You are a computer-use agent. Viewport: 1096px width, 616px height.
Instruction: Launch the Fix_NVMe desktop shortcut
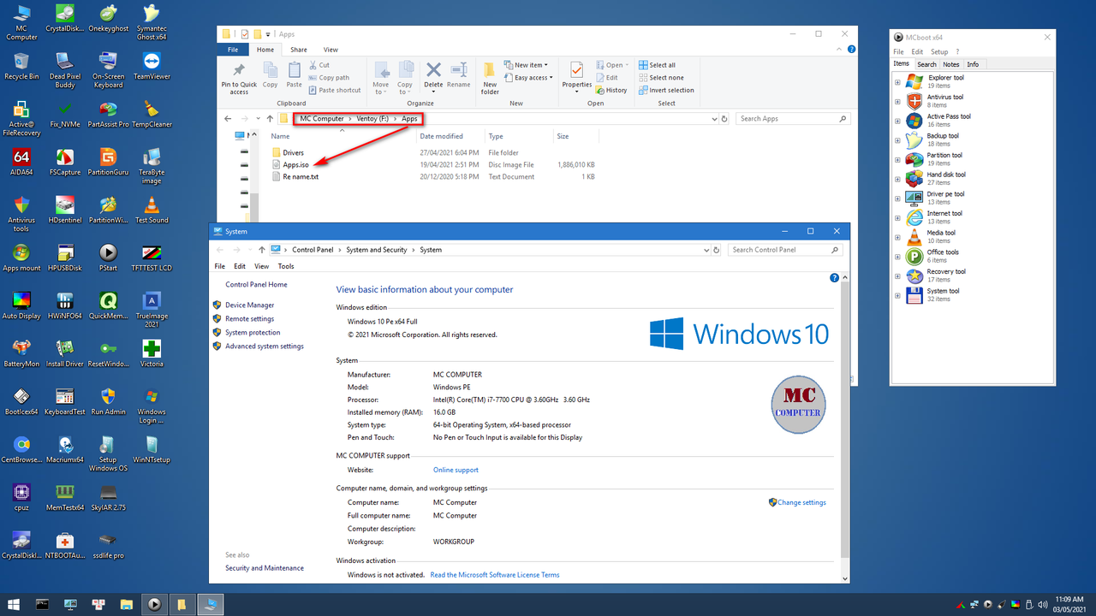(65, 113)
